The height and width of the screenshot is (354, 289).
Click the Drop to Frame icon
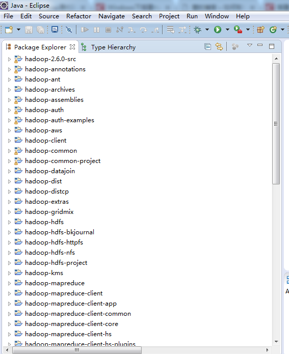pos(171,30)
